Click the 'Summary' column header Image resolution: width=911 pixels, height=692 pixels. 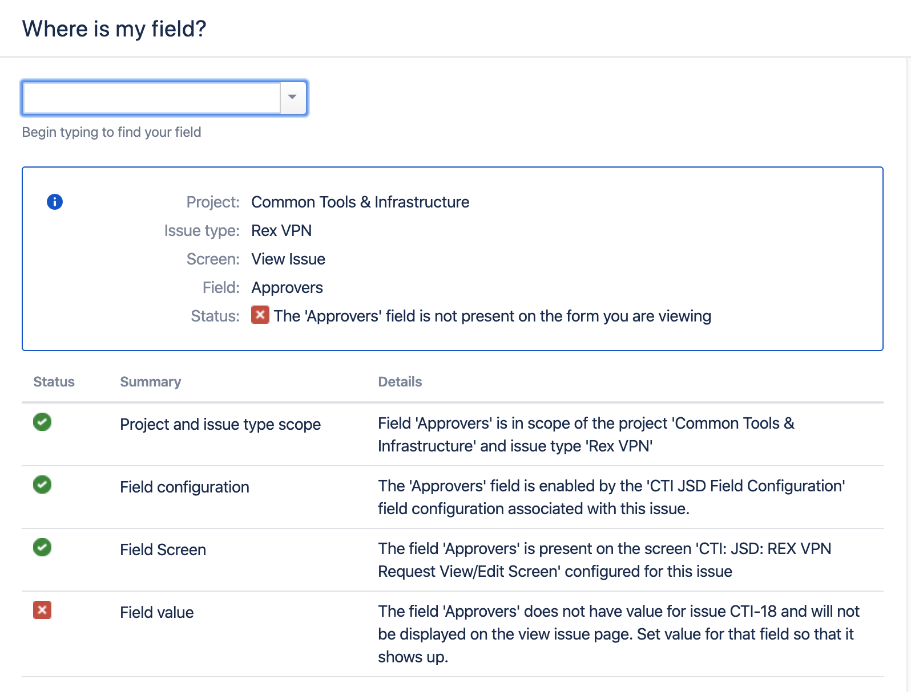(x=150, y=382)
